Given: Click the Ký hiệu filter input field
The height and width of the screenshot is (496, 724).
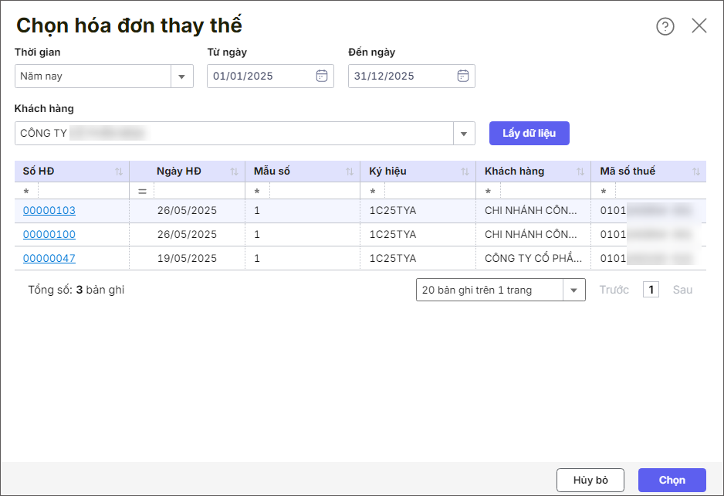Looking at the screenshot, I should click(429, 191).
